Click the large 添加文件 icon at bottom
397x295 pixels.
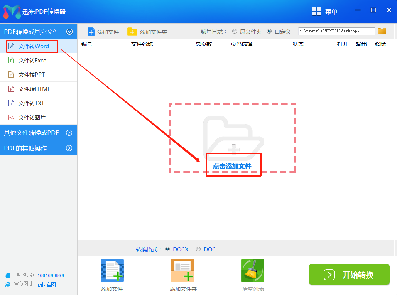click(x=112, y=270)
